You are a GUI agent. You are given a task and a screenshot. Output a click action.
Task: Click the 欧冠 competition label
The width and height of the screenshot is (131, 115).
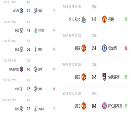[x=94, y=94]
